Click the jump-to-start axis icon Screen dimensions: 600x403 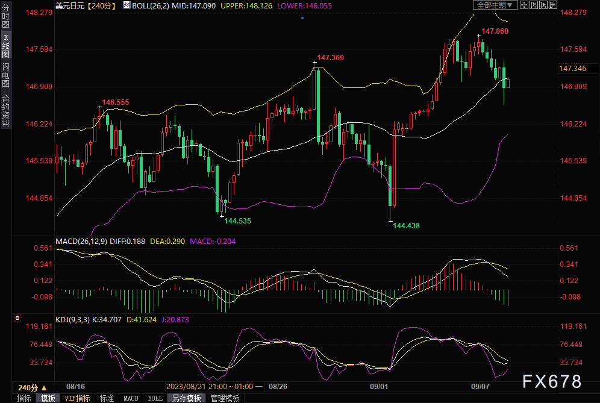pos(533,5)
